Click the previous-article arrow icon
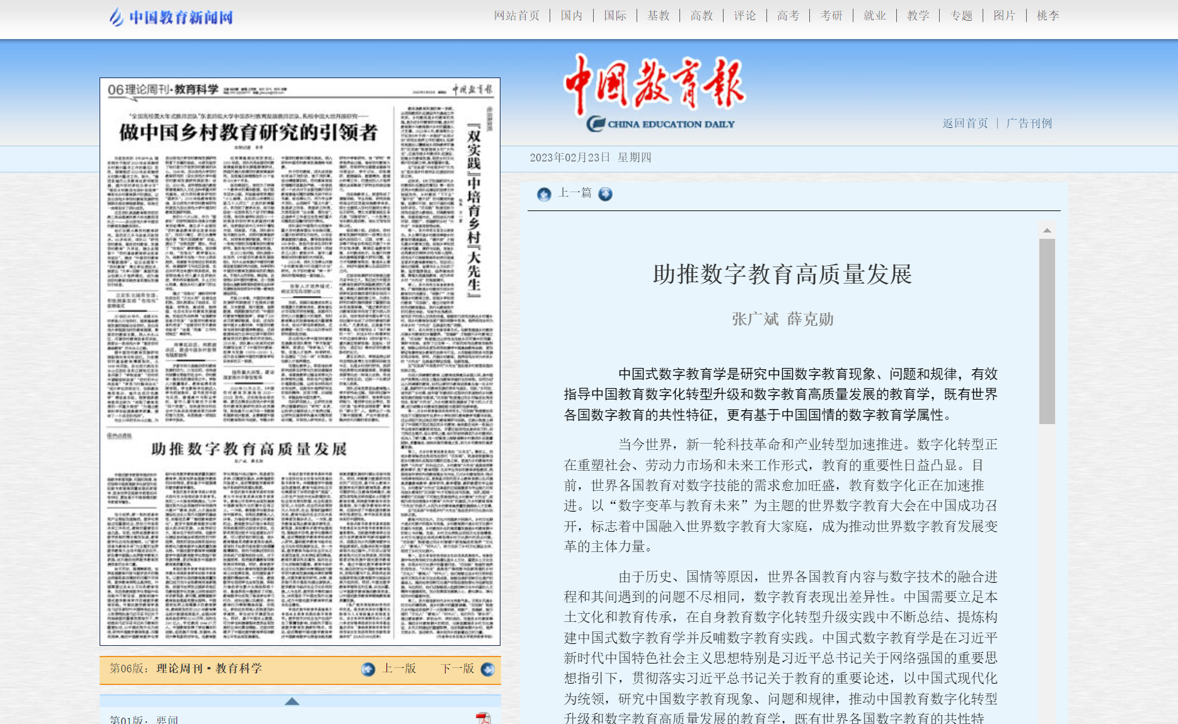 [x=544, y=194]
